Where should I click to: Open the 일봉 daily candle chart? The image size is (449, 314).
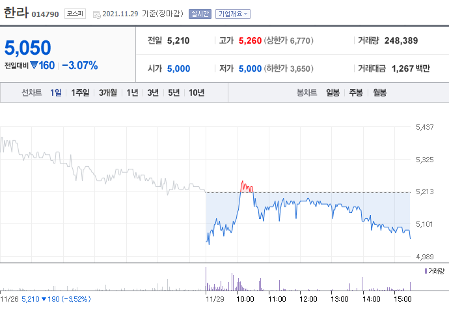[333, 93]
